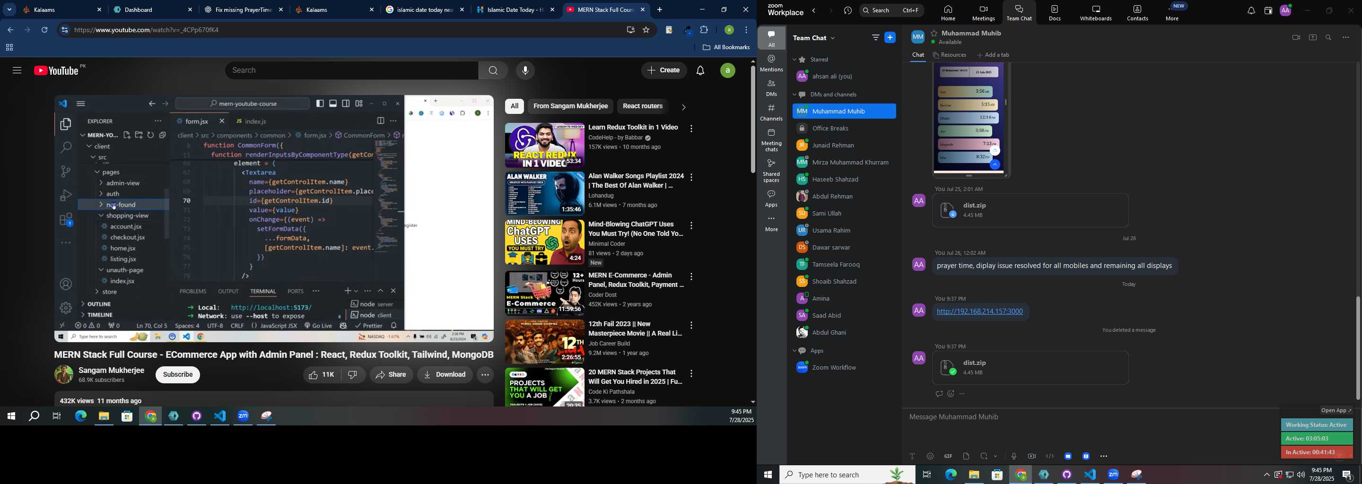Screen dimensions: 1362x484
Task: Dislike the MERN Stack video
Action: 353,375
